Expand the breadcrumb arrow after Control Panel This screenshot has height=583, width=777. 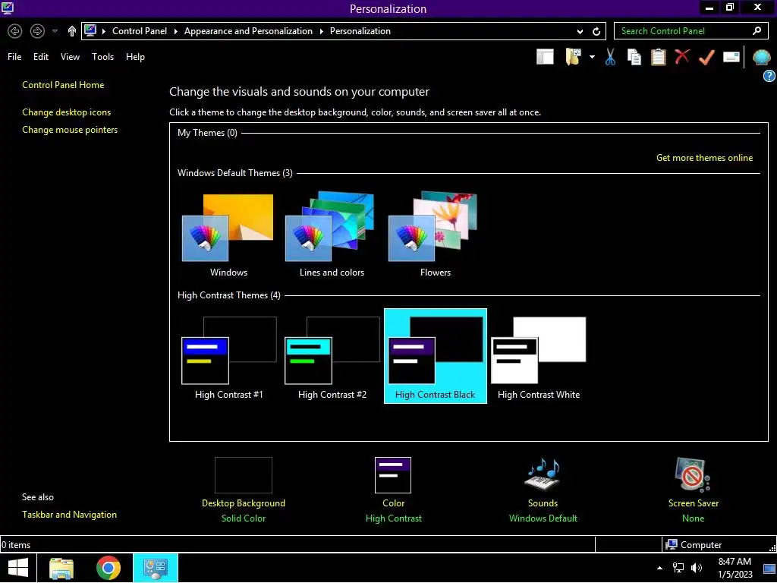175,31
